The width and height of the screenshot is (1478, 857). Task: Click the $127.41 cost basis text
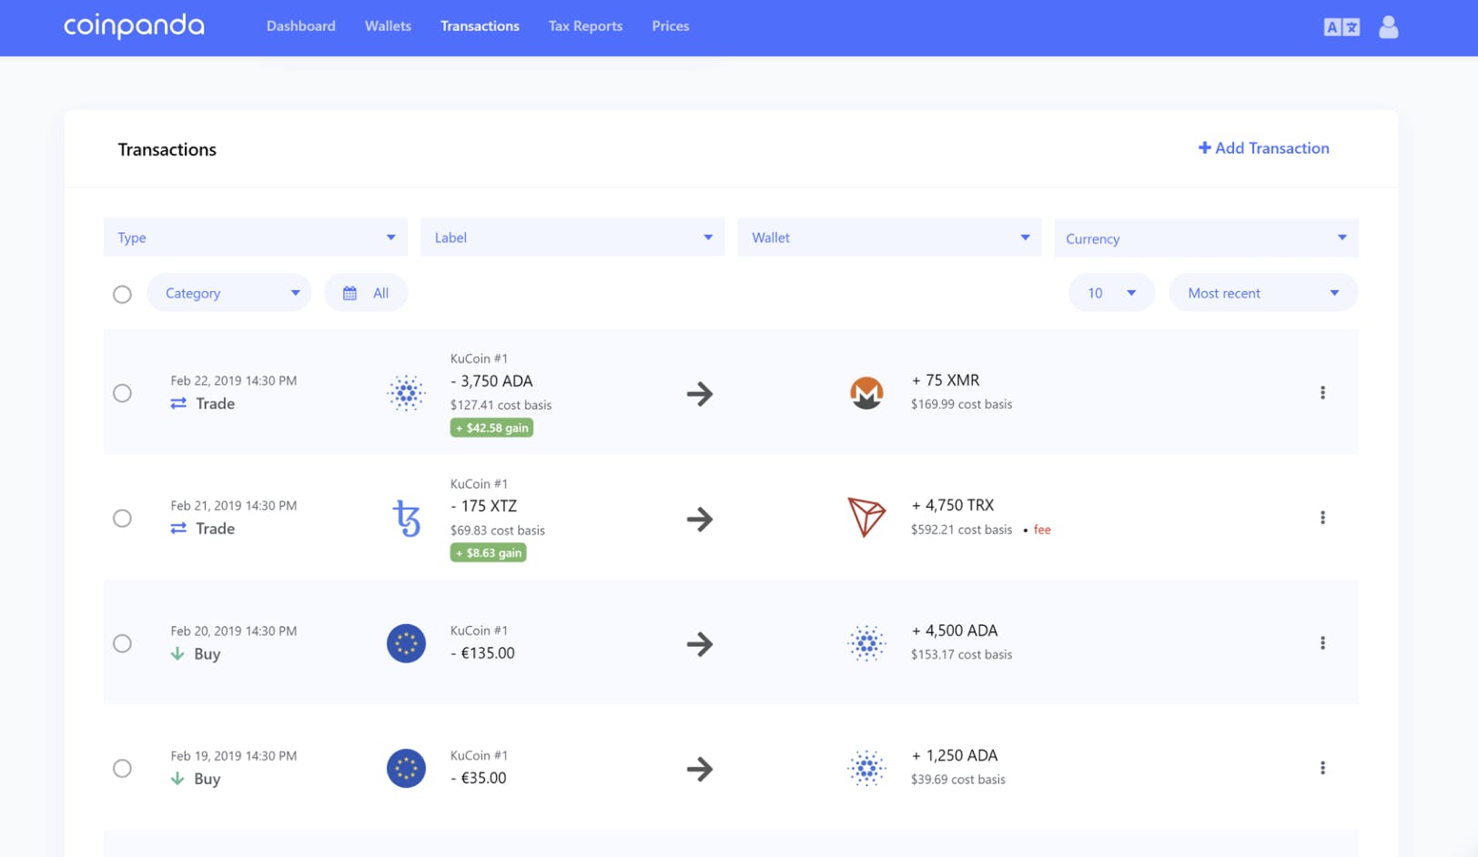click(501, 405)
